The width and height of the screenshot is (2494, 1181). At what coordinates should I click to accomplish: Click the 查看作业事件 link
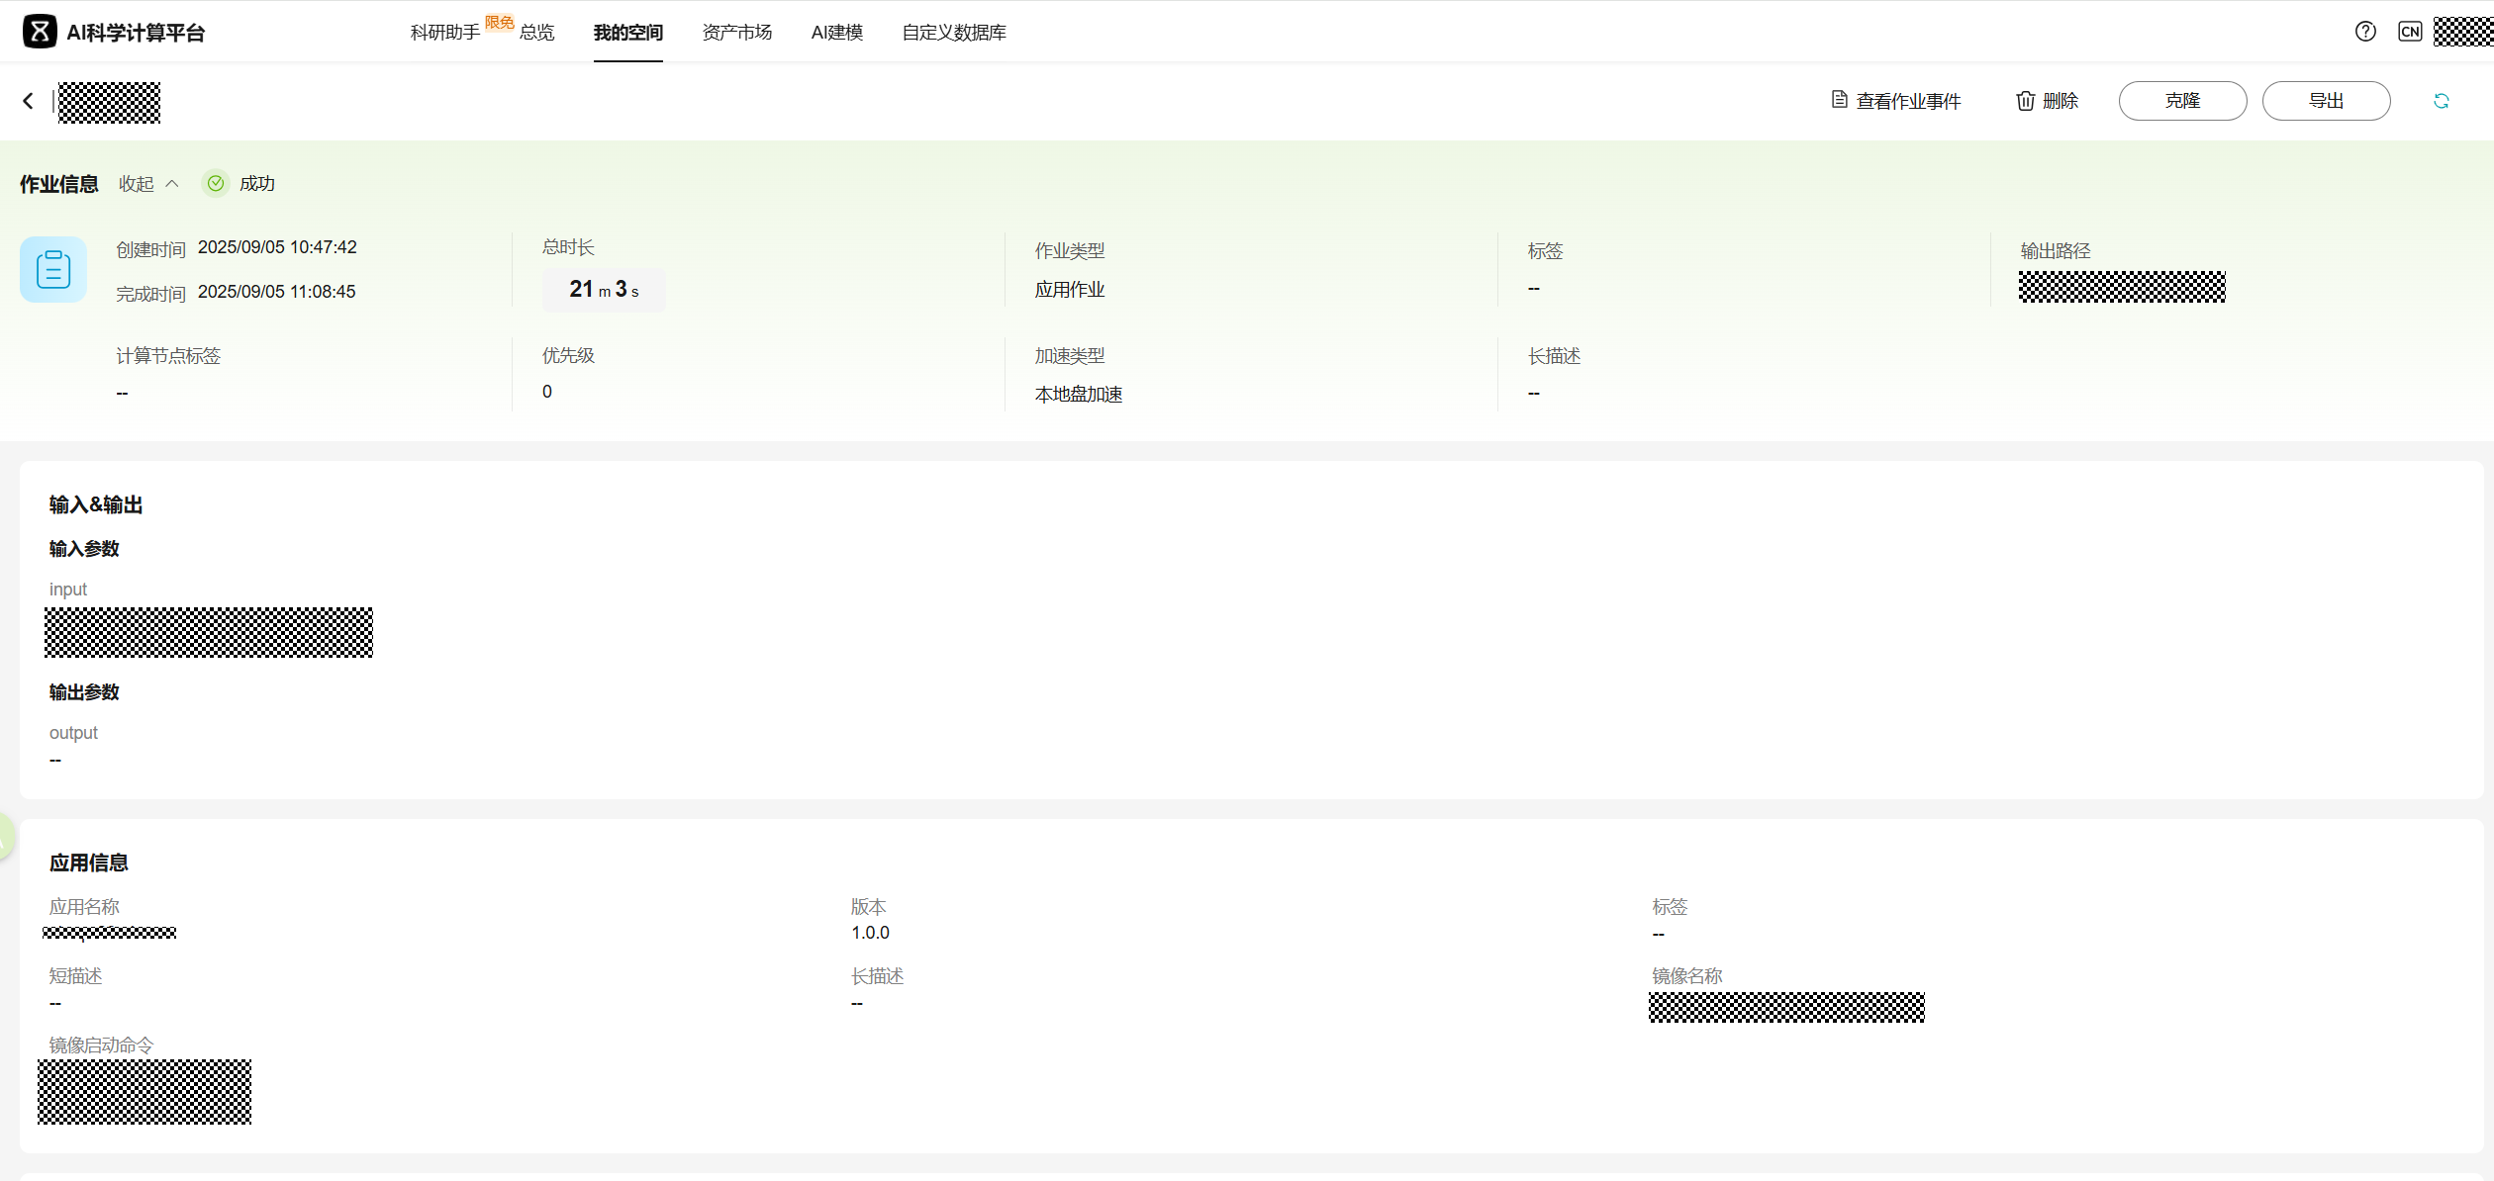pyautogui.click(x=1908, y=101)
